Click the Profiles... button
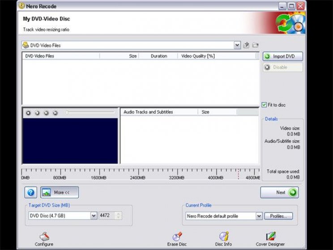The image size is (333, 250). pos(278,216)
